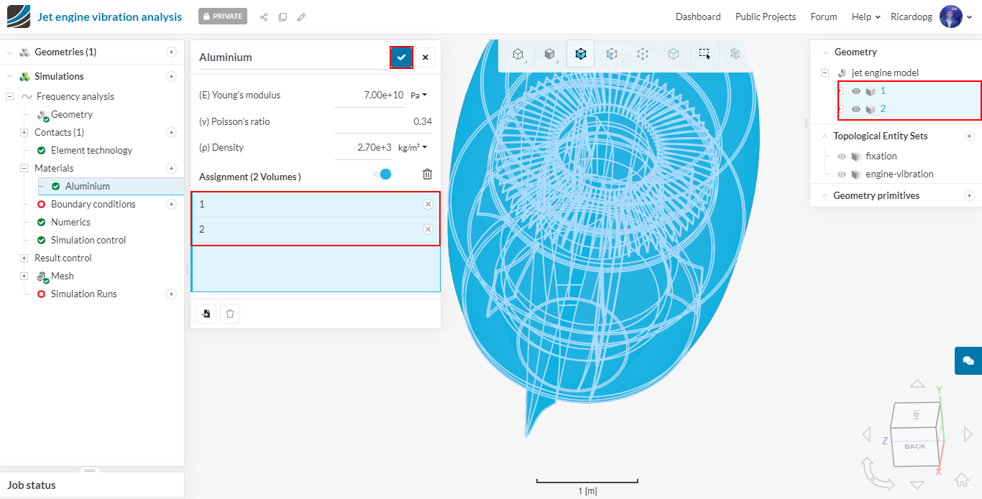982x499 pixels.
Task: Activate the node selection tool
Action: pos(643,54)
